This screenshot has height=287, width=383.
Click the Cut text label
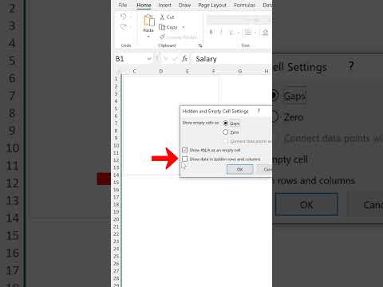pos(170,18)
